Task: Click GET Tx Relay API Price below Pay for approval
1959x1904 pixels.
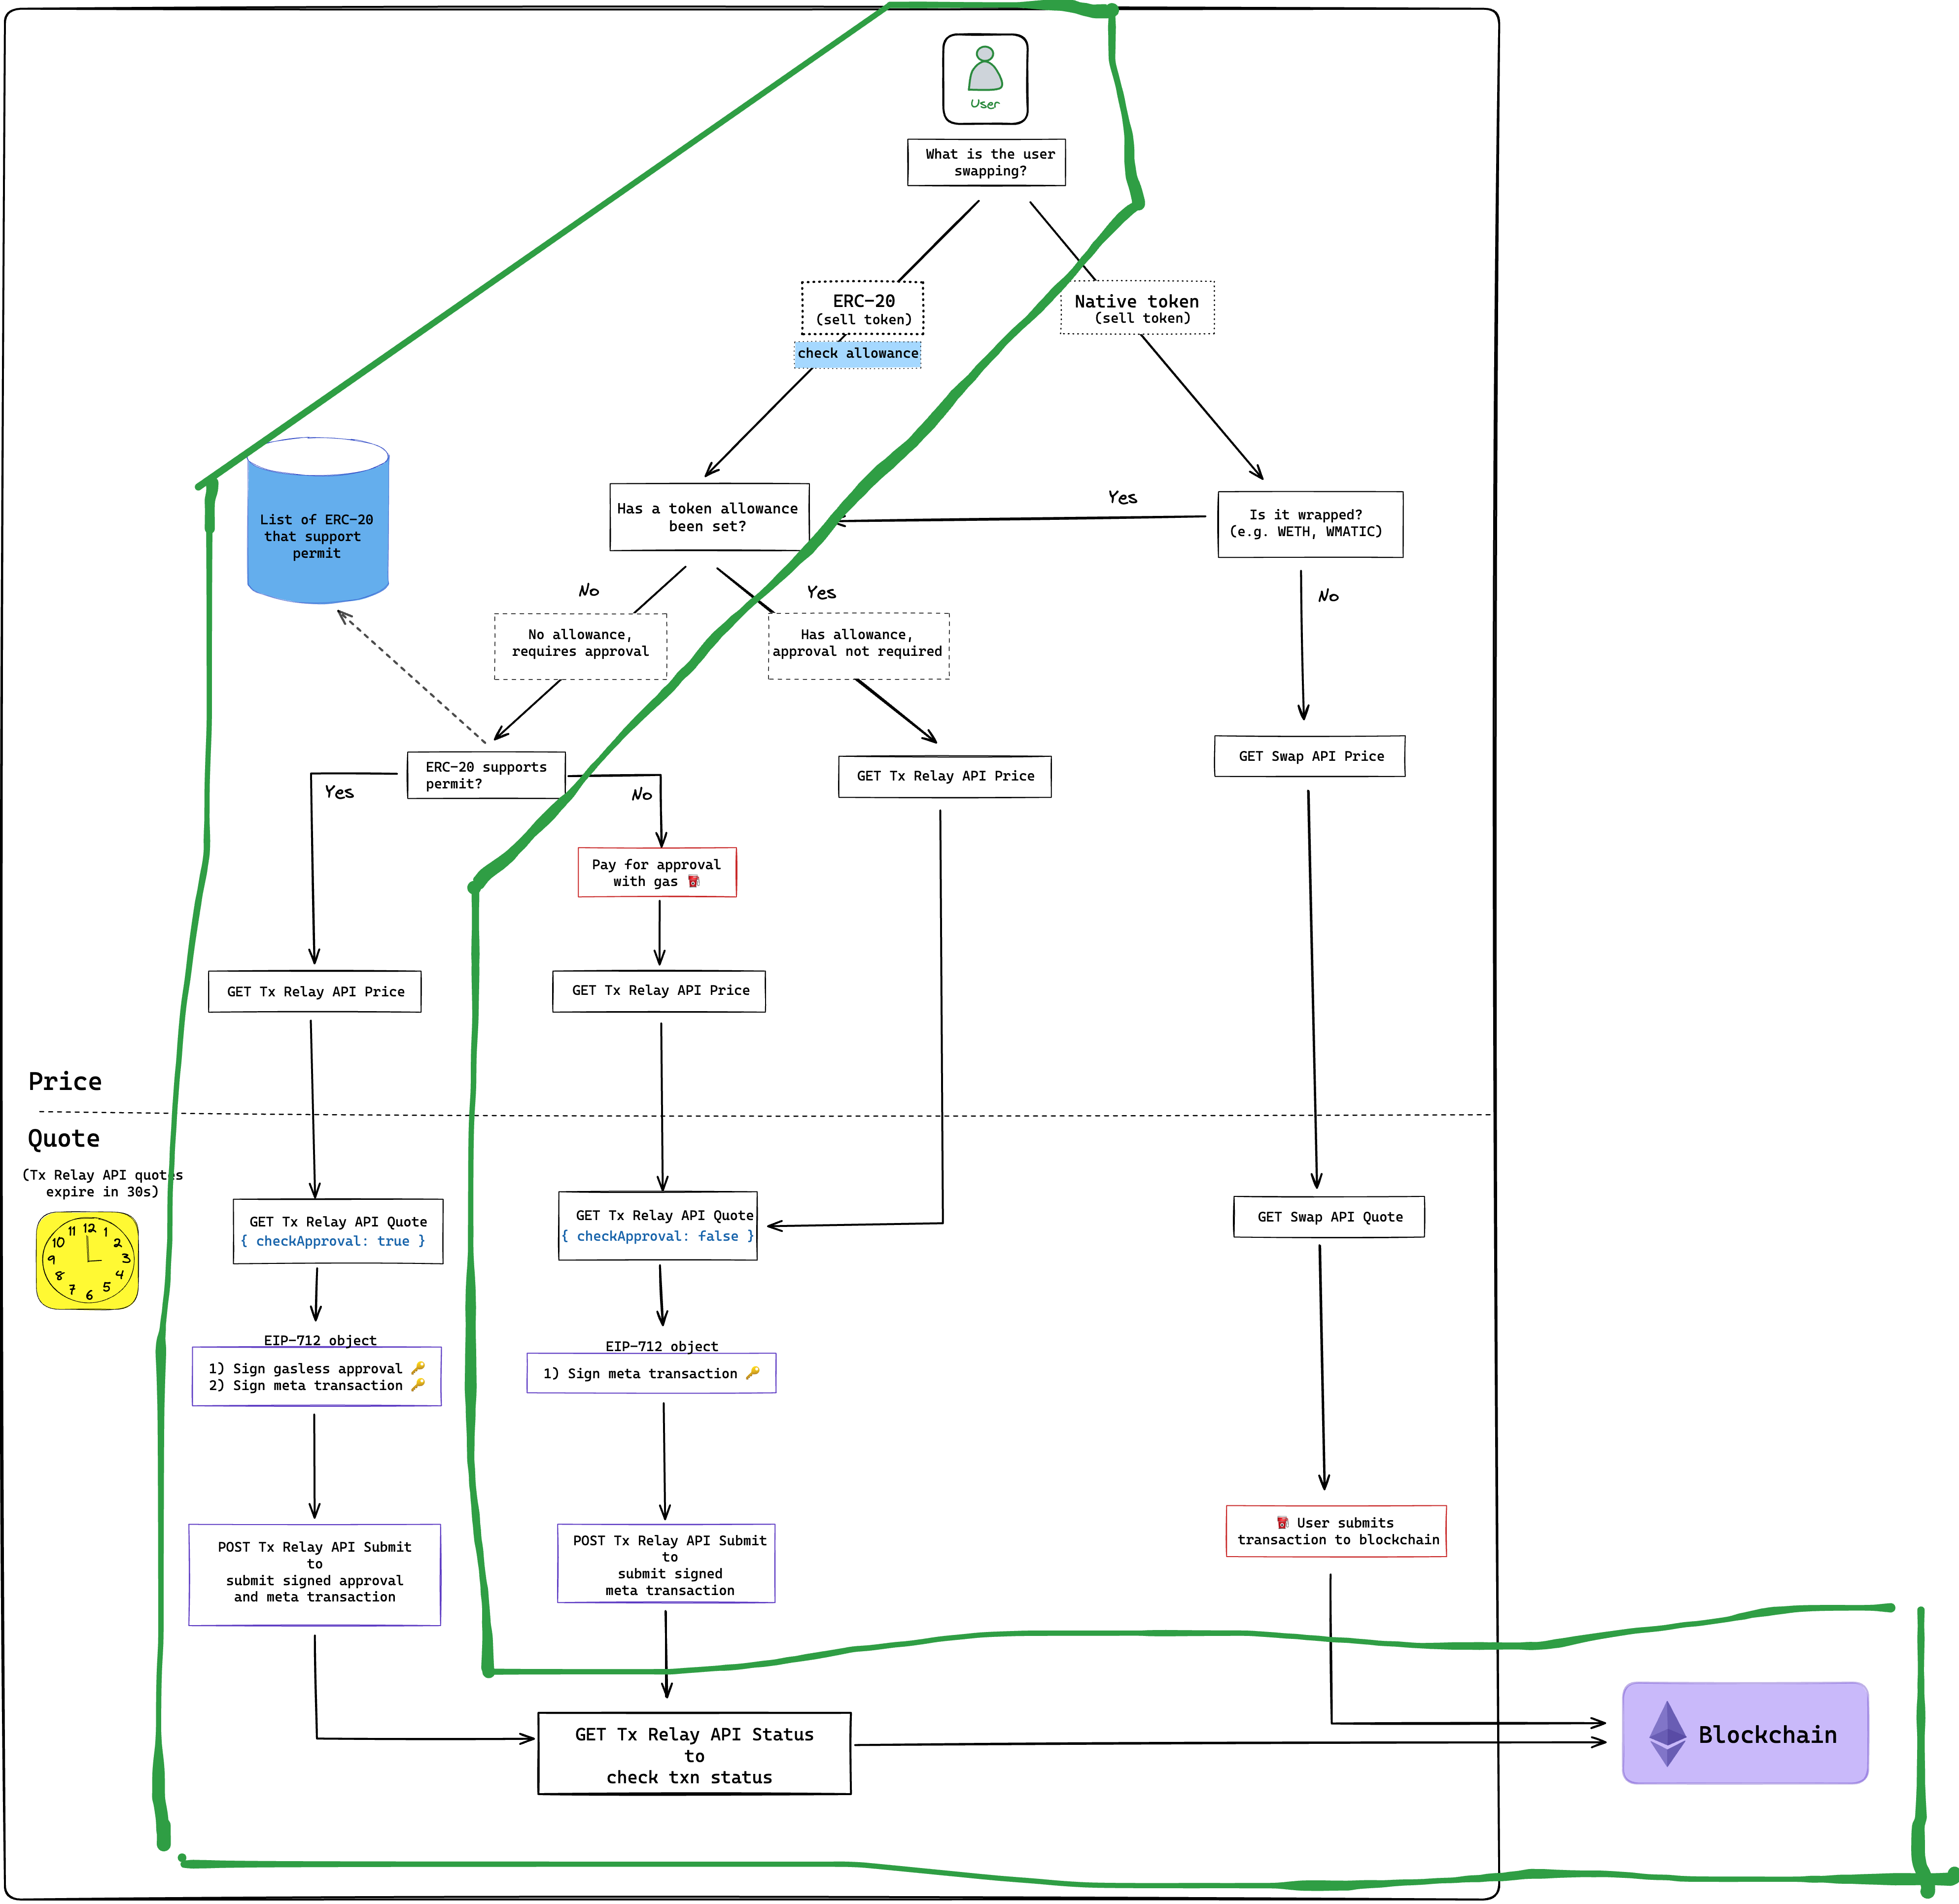Action: pyautogui.click(x=660, y=991)
